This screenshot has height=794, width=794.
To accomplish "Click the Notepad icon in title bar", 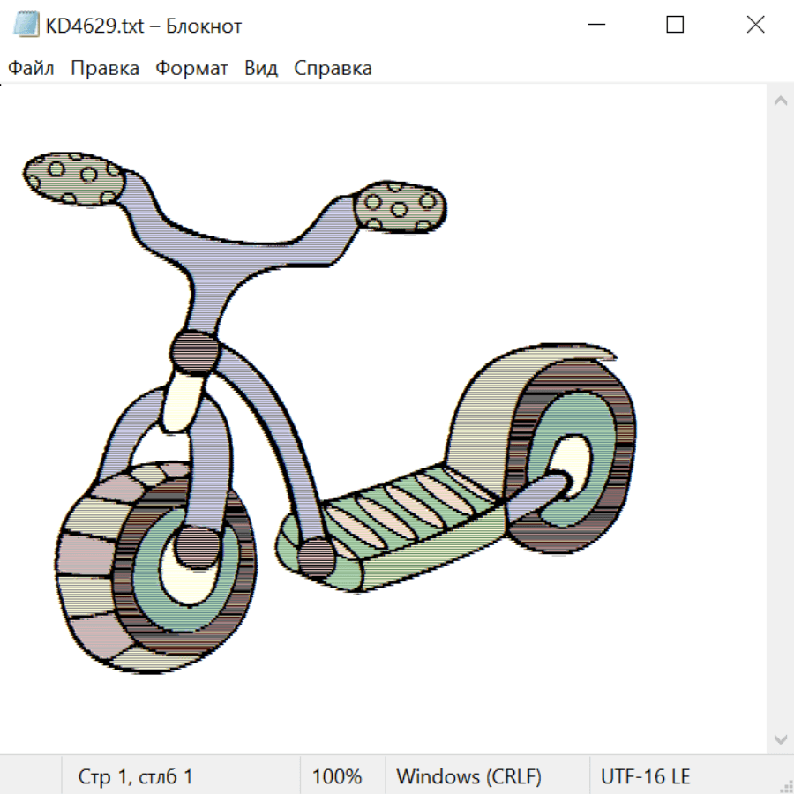I will click(x=26, y=26).
